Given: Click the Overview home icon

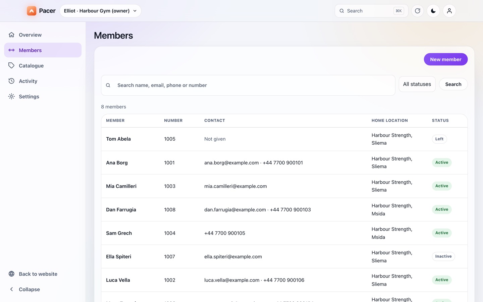Looking at the screenshot, I should pyautogui.click(x=11, y=35).
